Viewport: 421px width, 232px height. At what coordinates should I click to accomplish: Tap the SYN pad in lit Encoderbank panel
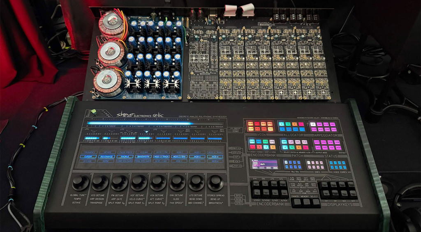click(252, 141)
